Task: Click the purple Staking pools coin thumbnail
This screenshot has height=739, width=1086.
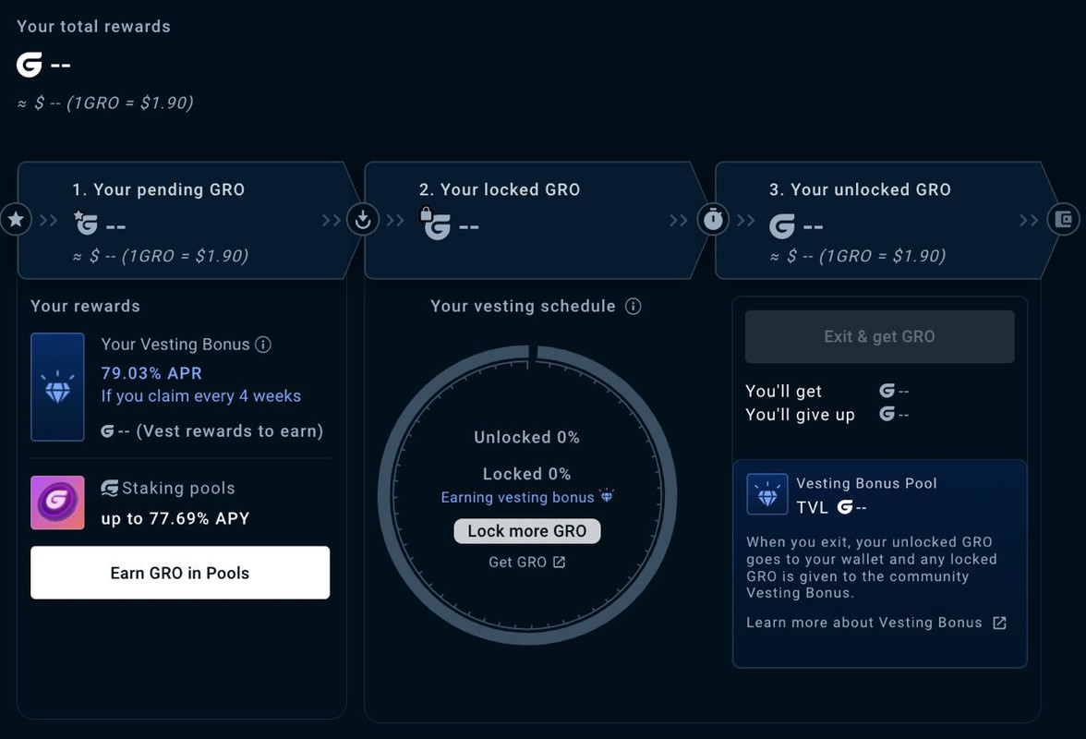Action: click(57, 503)
